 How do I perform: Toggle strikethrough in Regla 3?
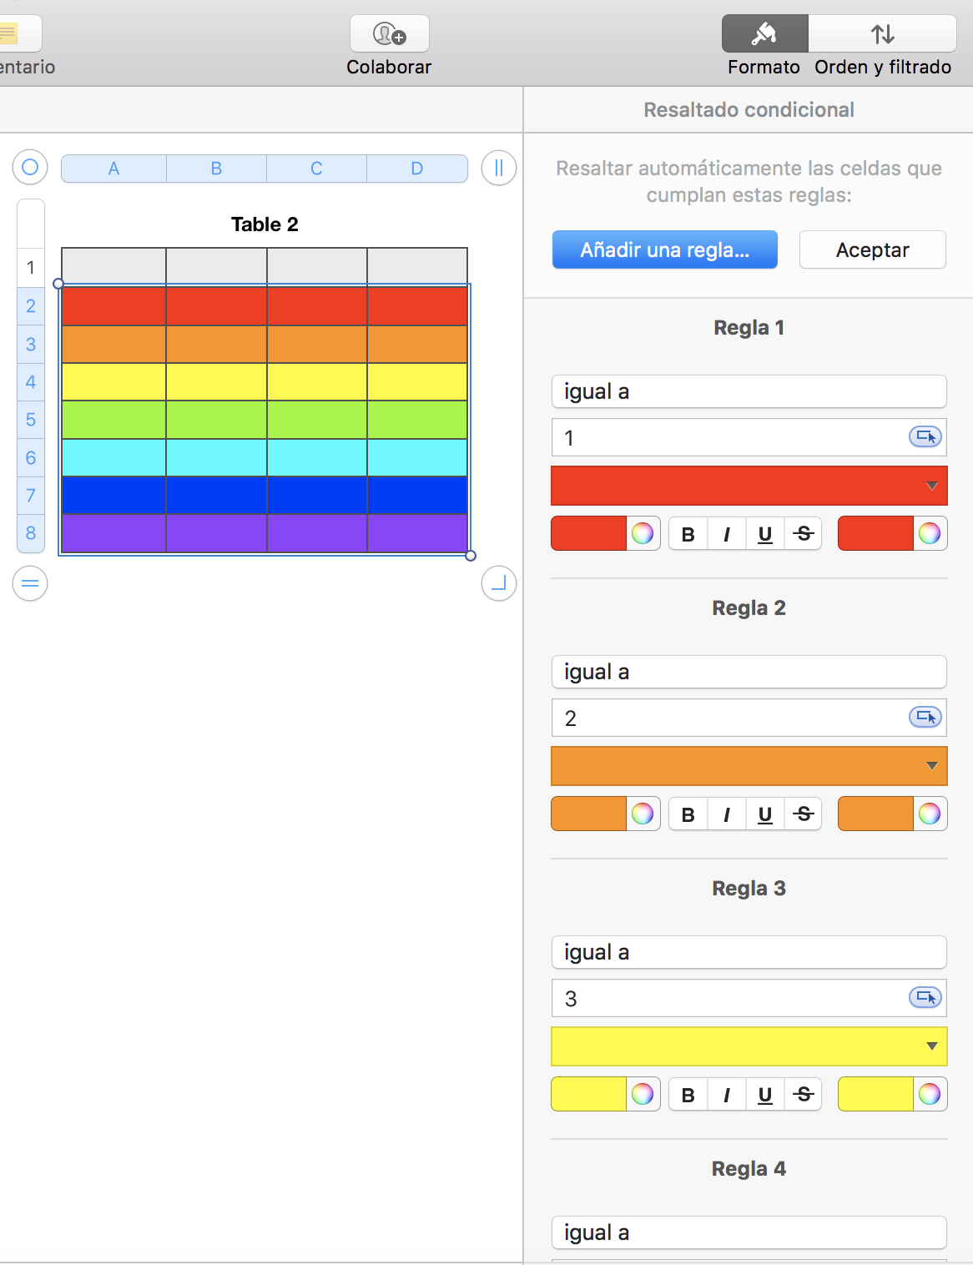[x=804, y=1095]
